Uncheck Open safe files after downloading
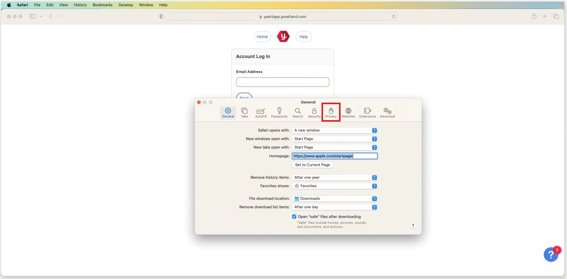Image resolution: width=567 pixels, height=279 pixels. point(294,217)
